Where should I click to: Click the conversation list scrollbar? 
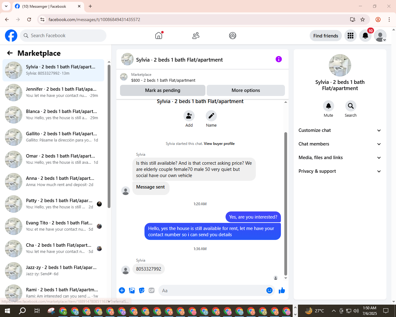coord(109,136)
